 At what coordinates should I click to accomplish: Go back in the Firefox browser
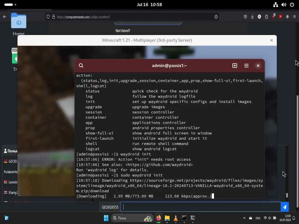tap(5, 17)
